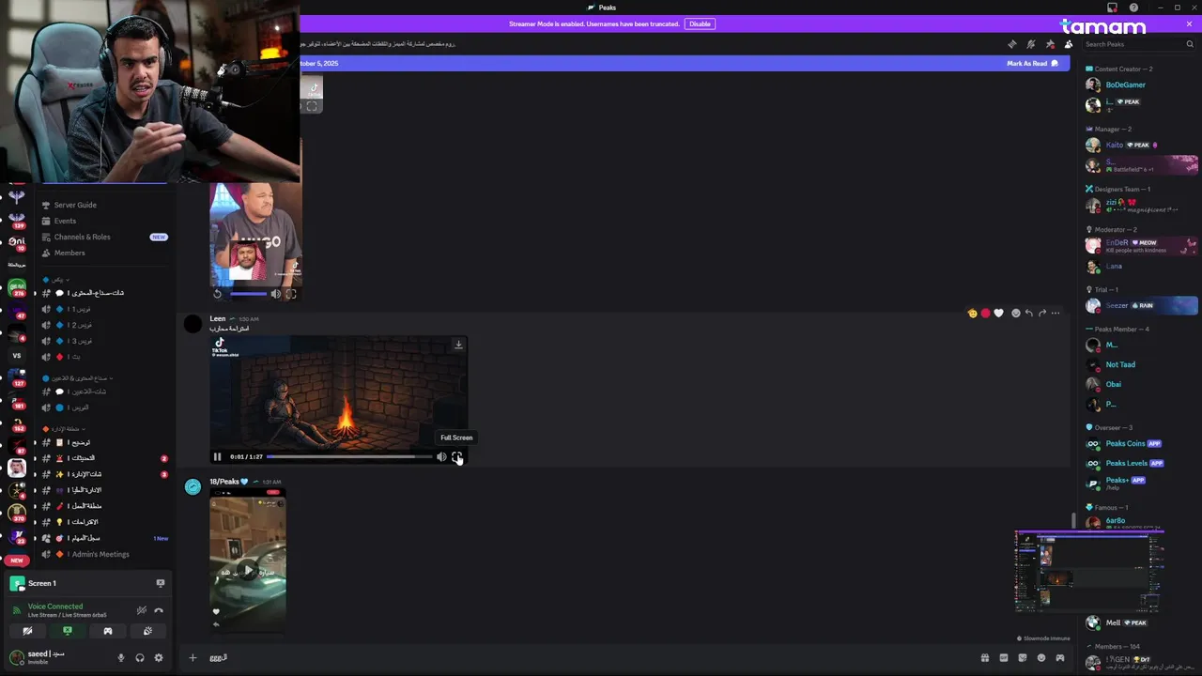Open Seezer in Trial members

[x=1140, y=305]
